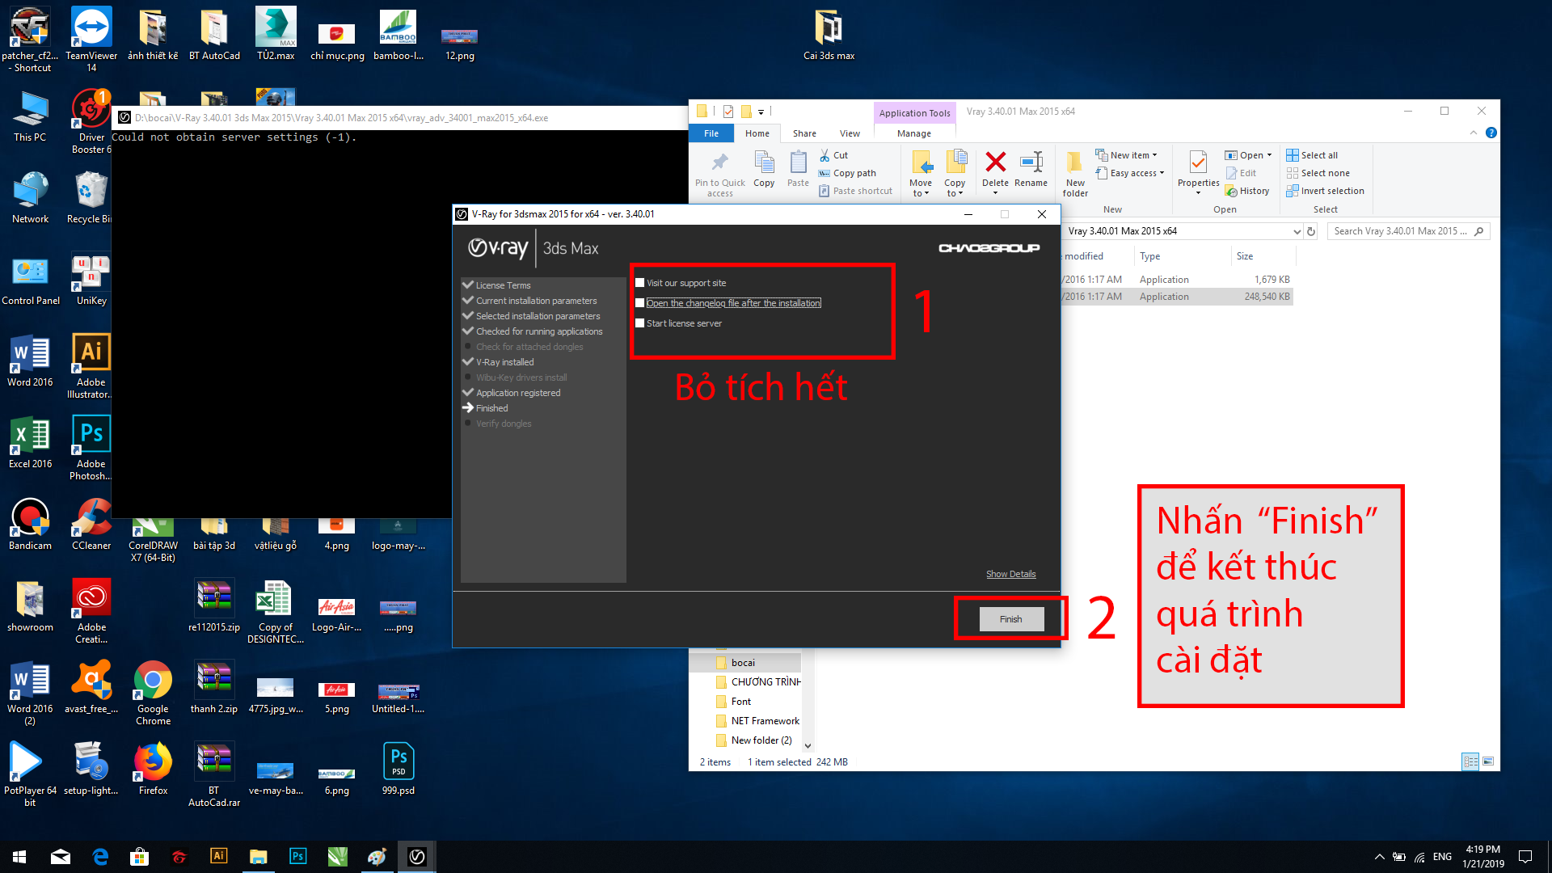Open Photoshop from the taskbar
1552x873 pixels.
(x=298, y=856)
